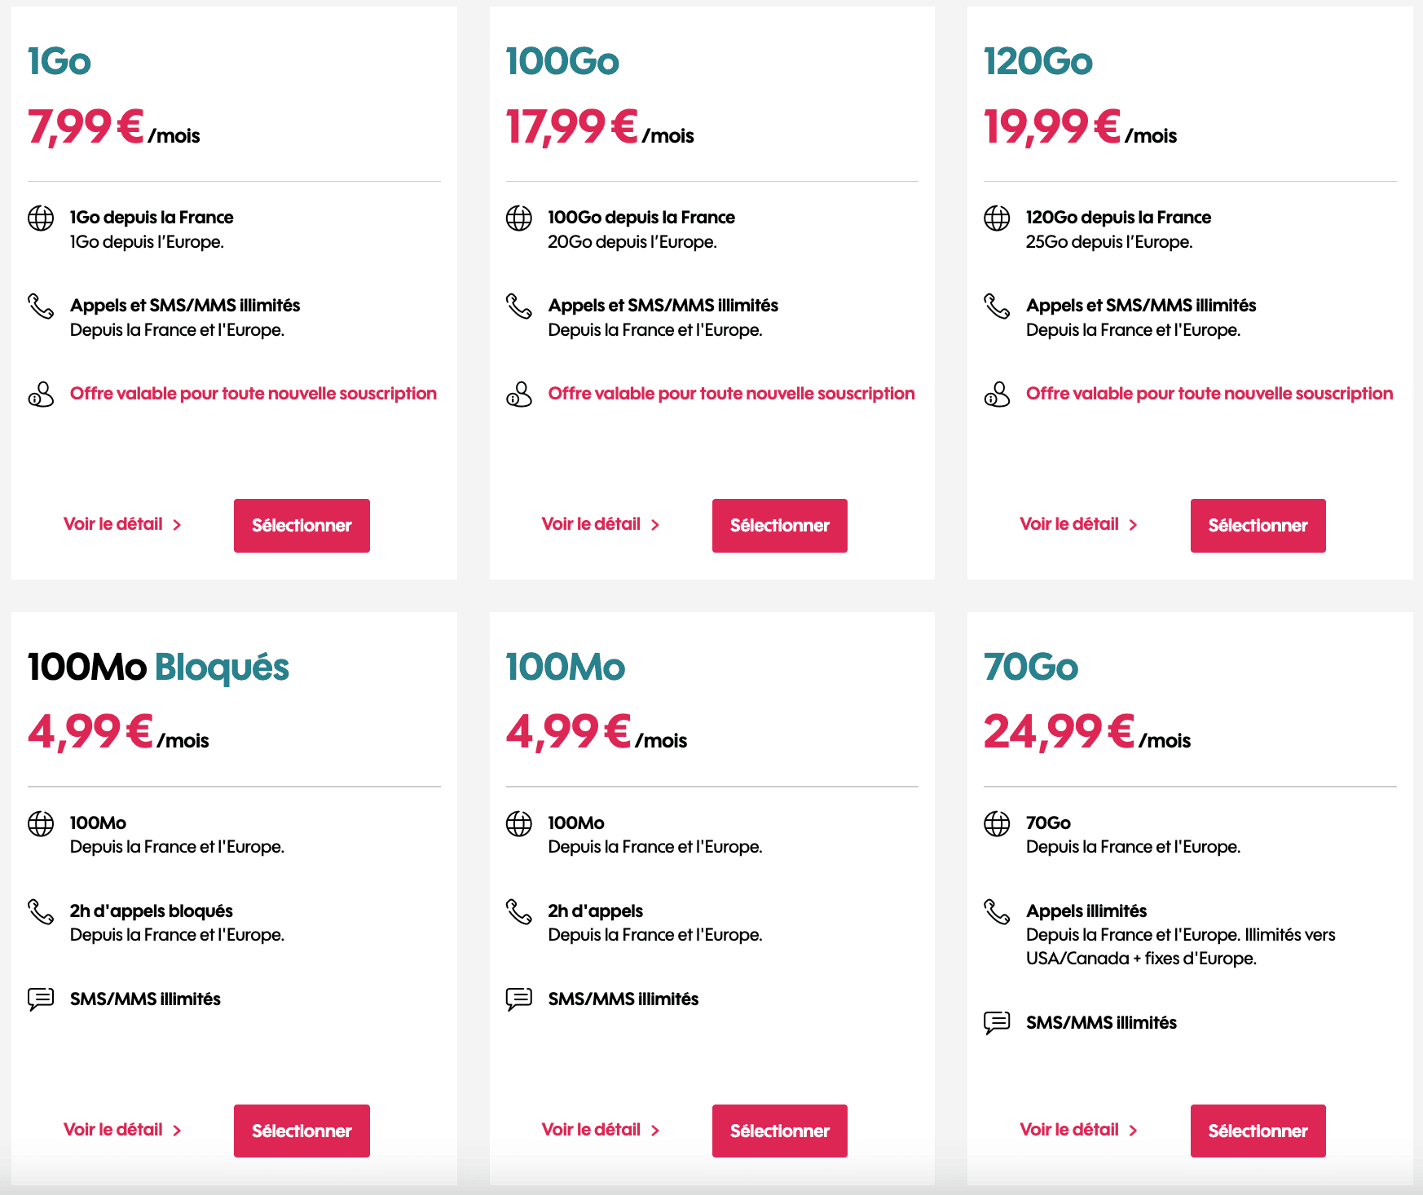This screenshot has width=1423, height=1195.
Task: Select the 100Mo Bloqués plan
Action: pyautogui.click(x=302, y=1131)
